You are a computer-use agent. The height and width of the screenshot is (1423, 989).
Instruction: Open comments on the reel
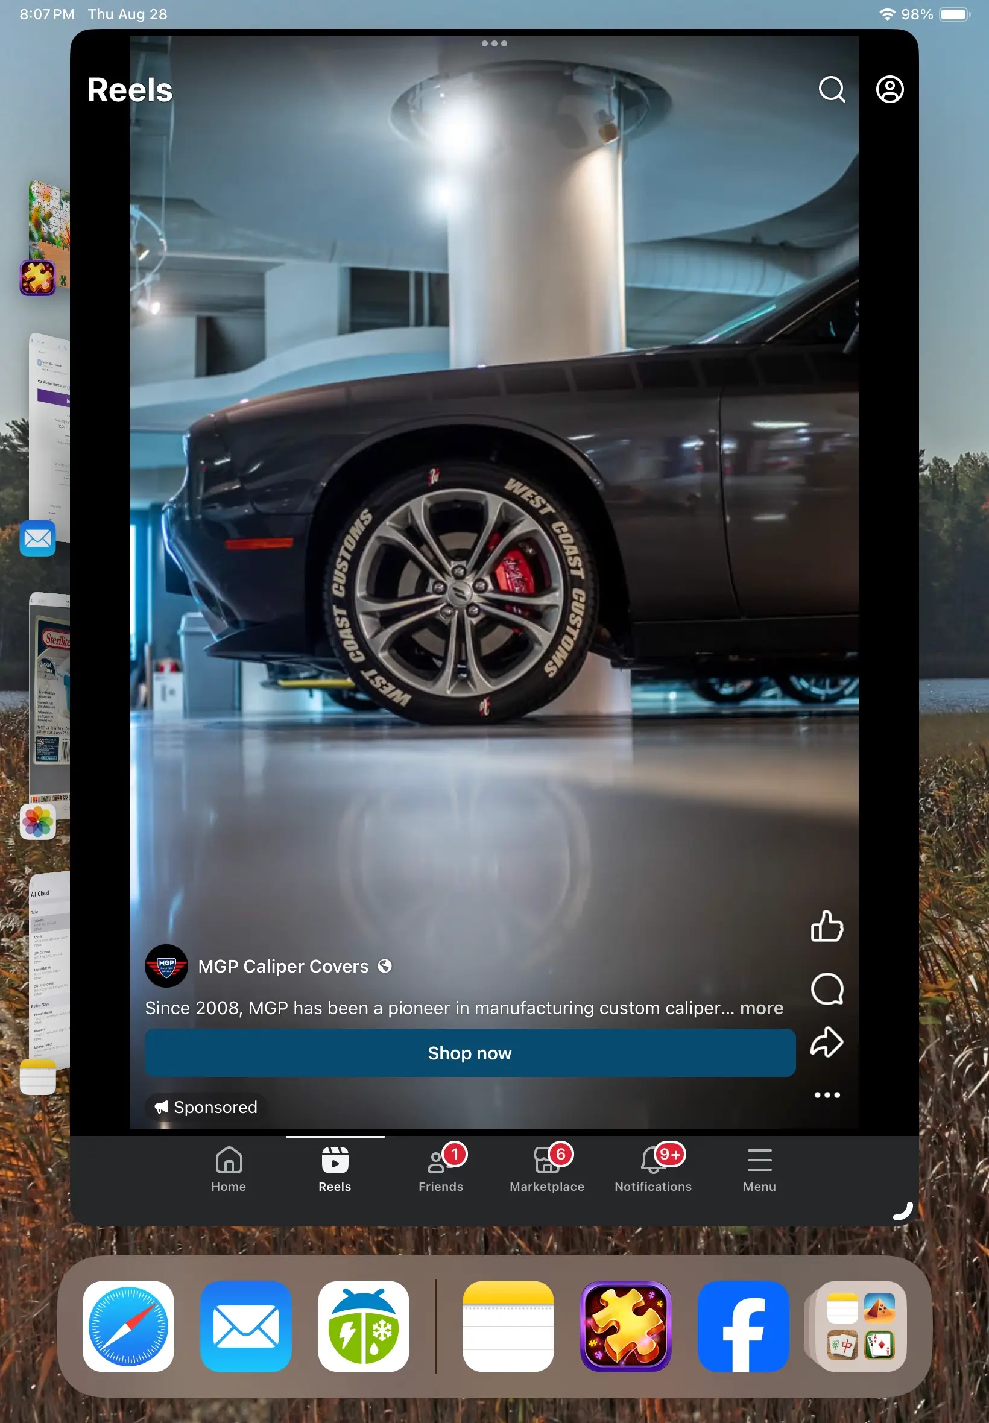point(827,989)
